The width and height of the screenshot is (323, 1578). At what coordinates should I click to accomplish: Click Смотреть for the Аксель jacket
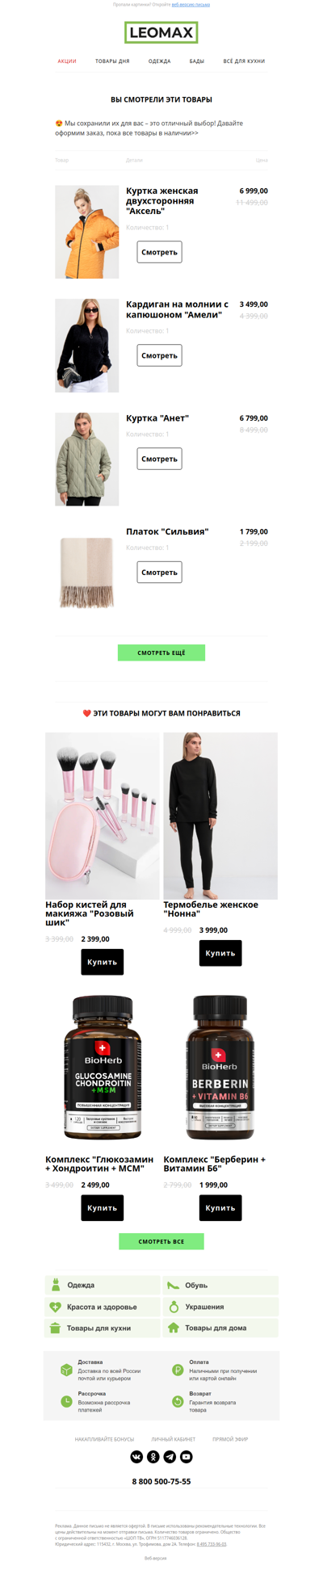coord(159,252)
